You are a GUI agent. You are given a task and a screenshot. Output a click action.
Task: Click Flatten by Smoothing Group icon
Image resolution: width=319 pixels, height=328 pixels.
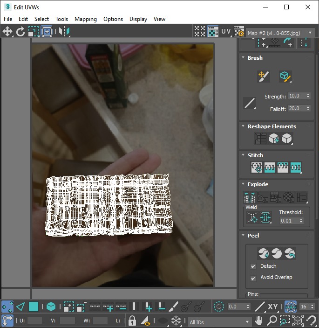coord(276,197)
